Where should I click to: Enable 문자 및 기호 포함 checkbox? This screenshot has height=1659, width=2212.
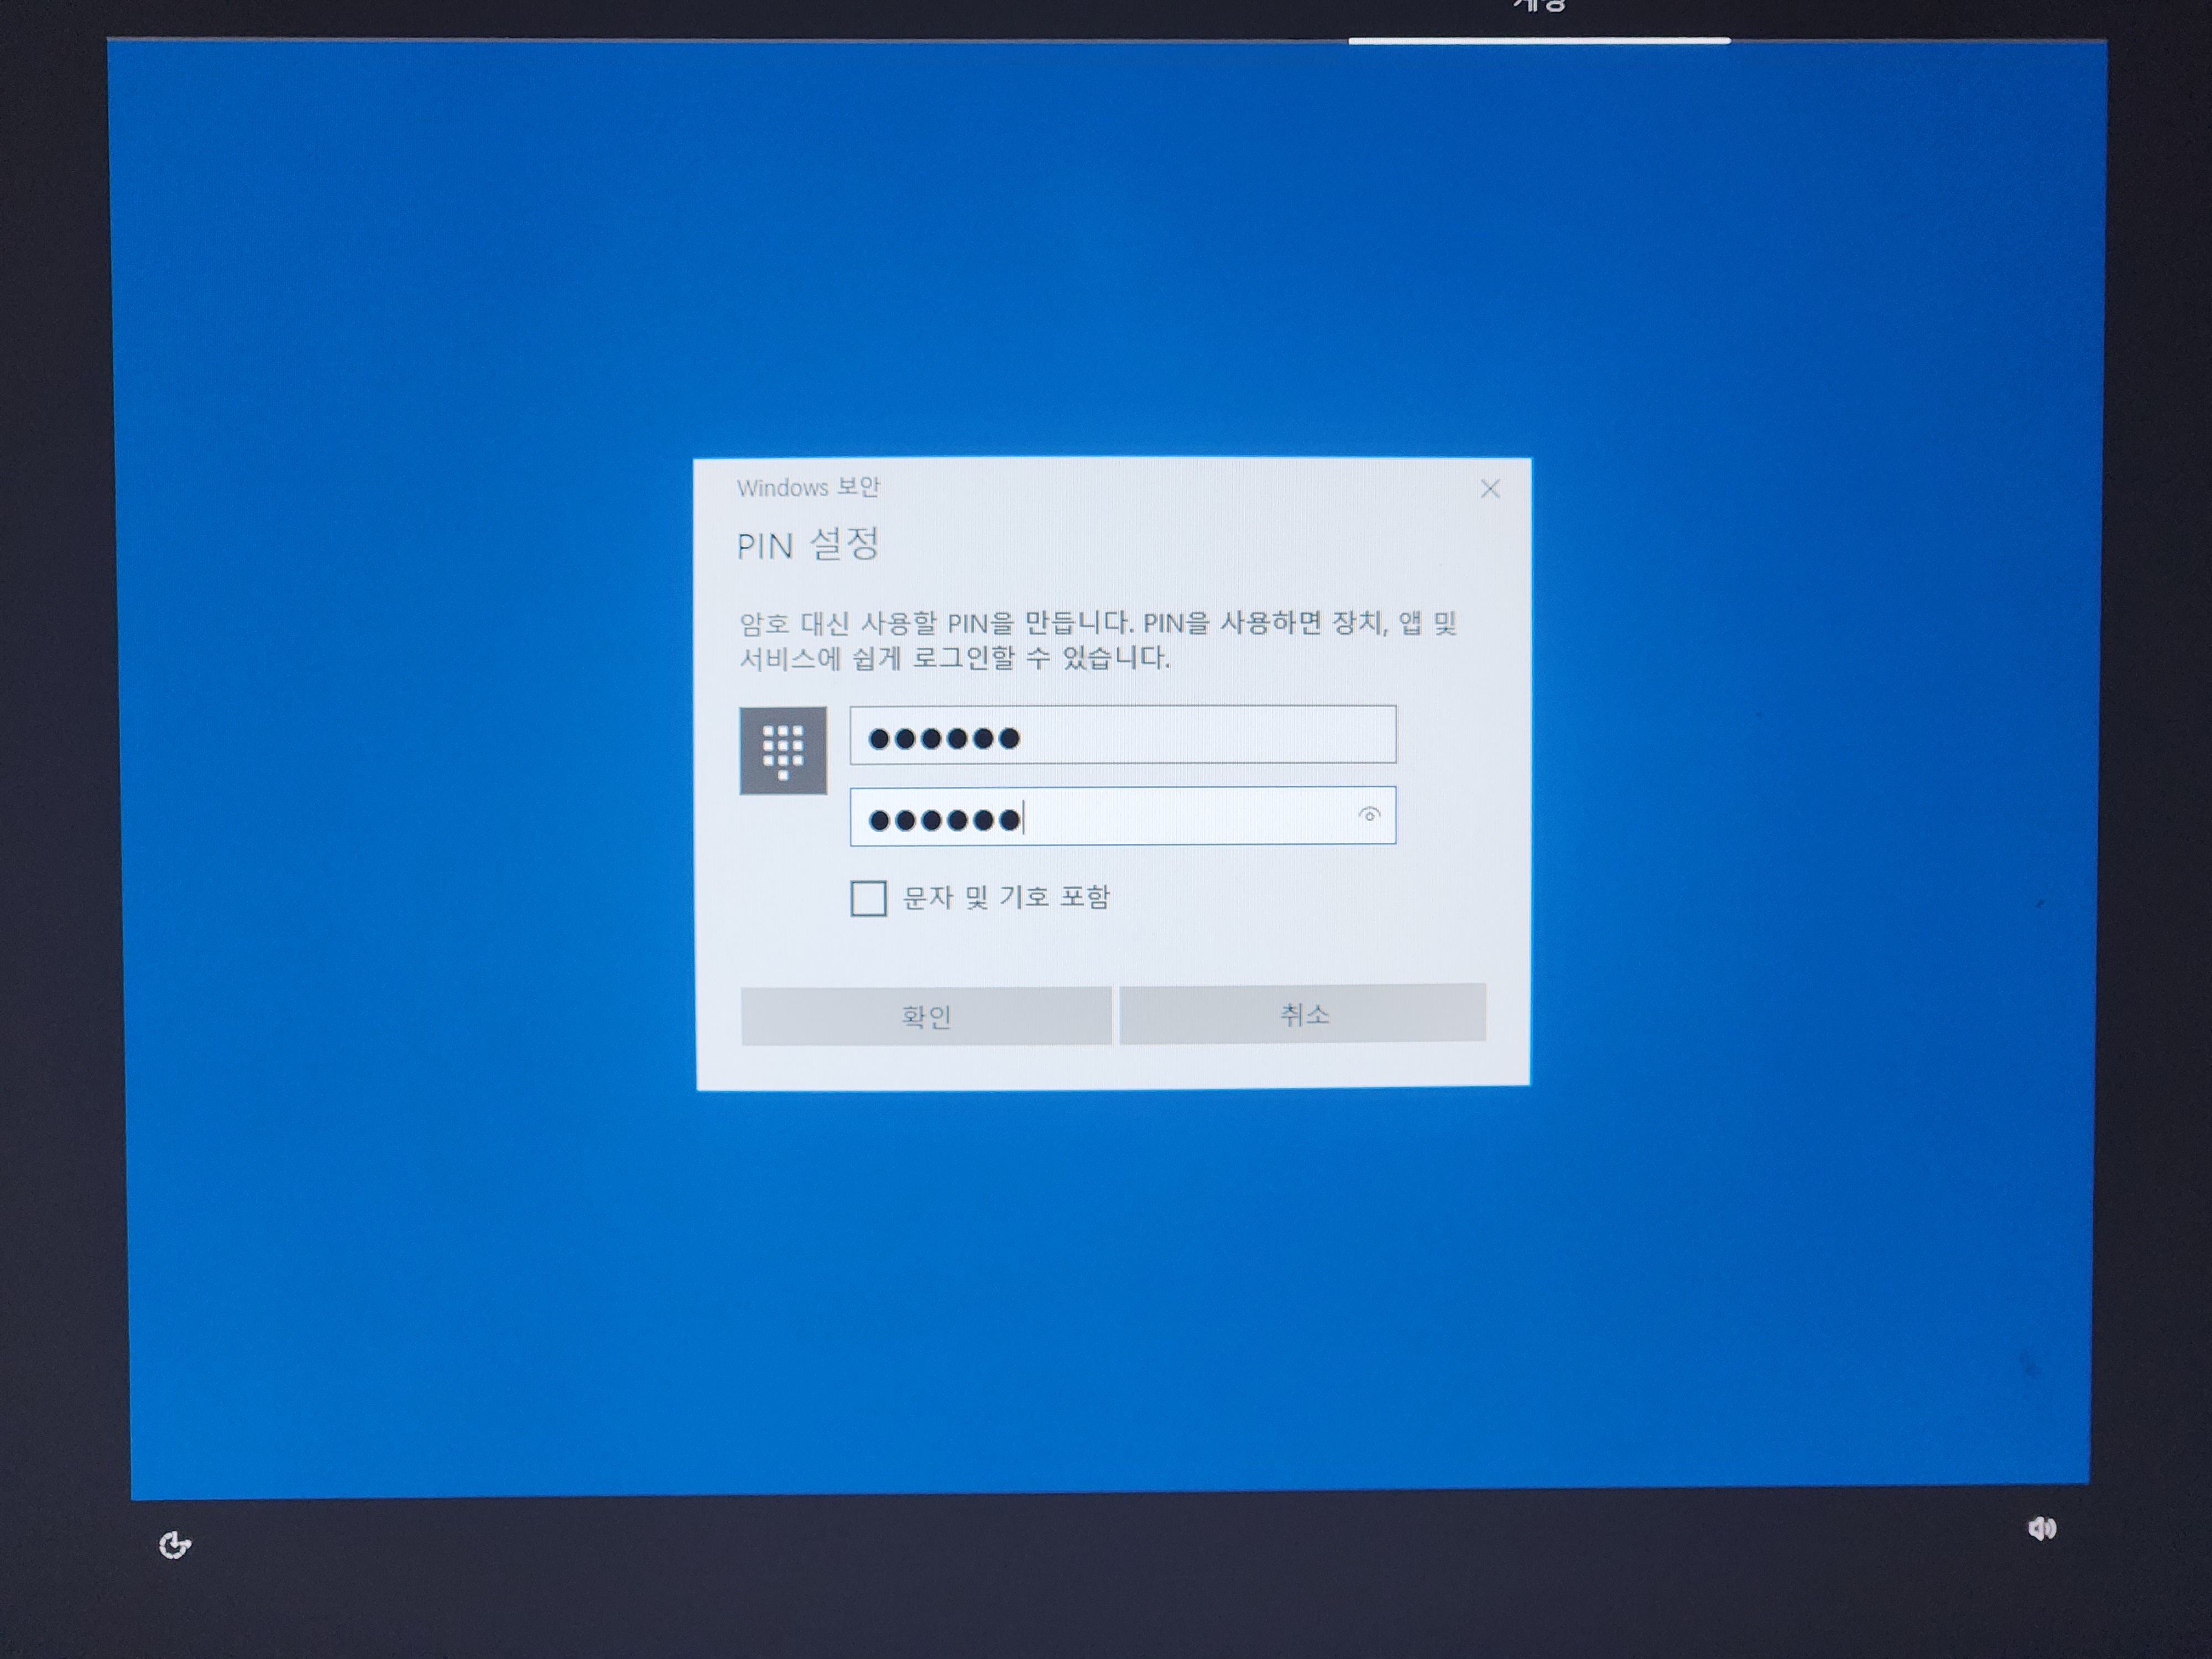(868, 898)
